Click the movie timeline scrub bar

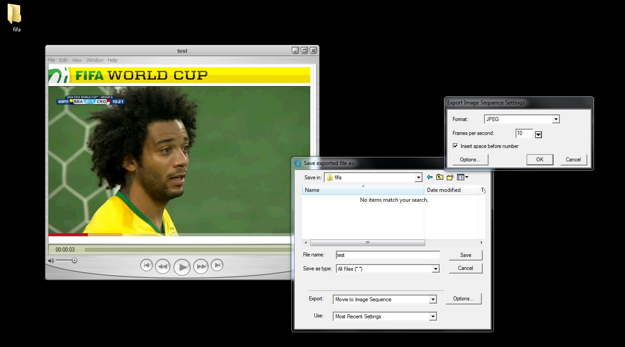pyautogui.click(x=188, y=249)
